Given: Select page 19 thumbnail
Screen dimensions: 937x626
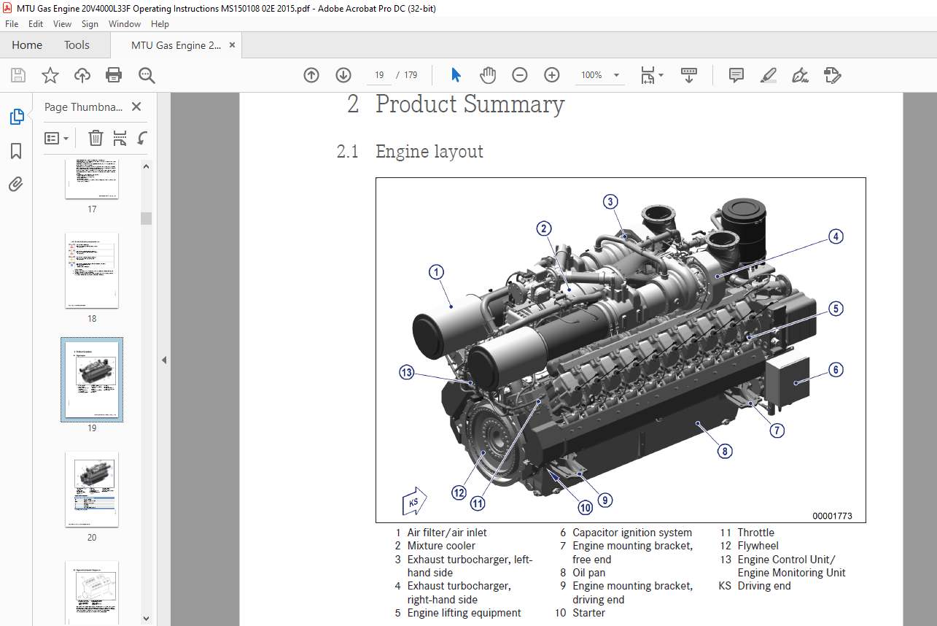Looking at the screenshot, I should coord(92,379).
